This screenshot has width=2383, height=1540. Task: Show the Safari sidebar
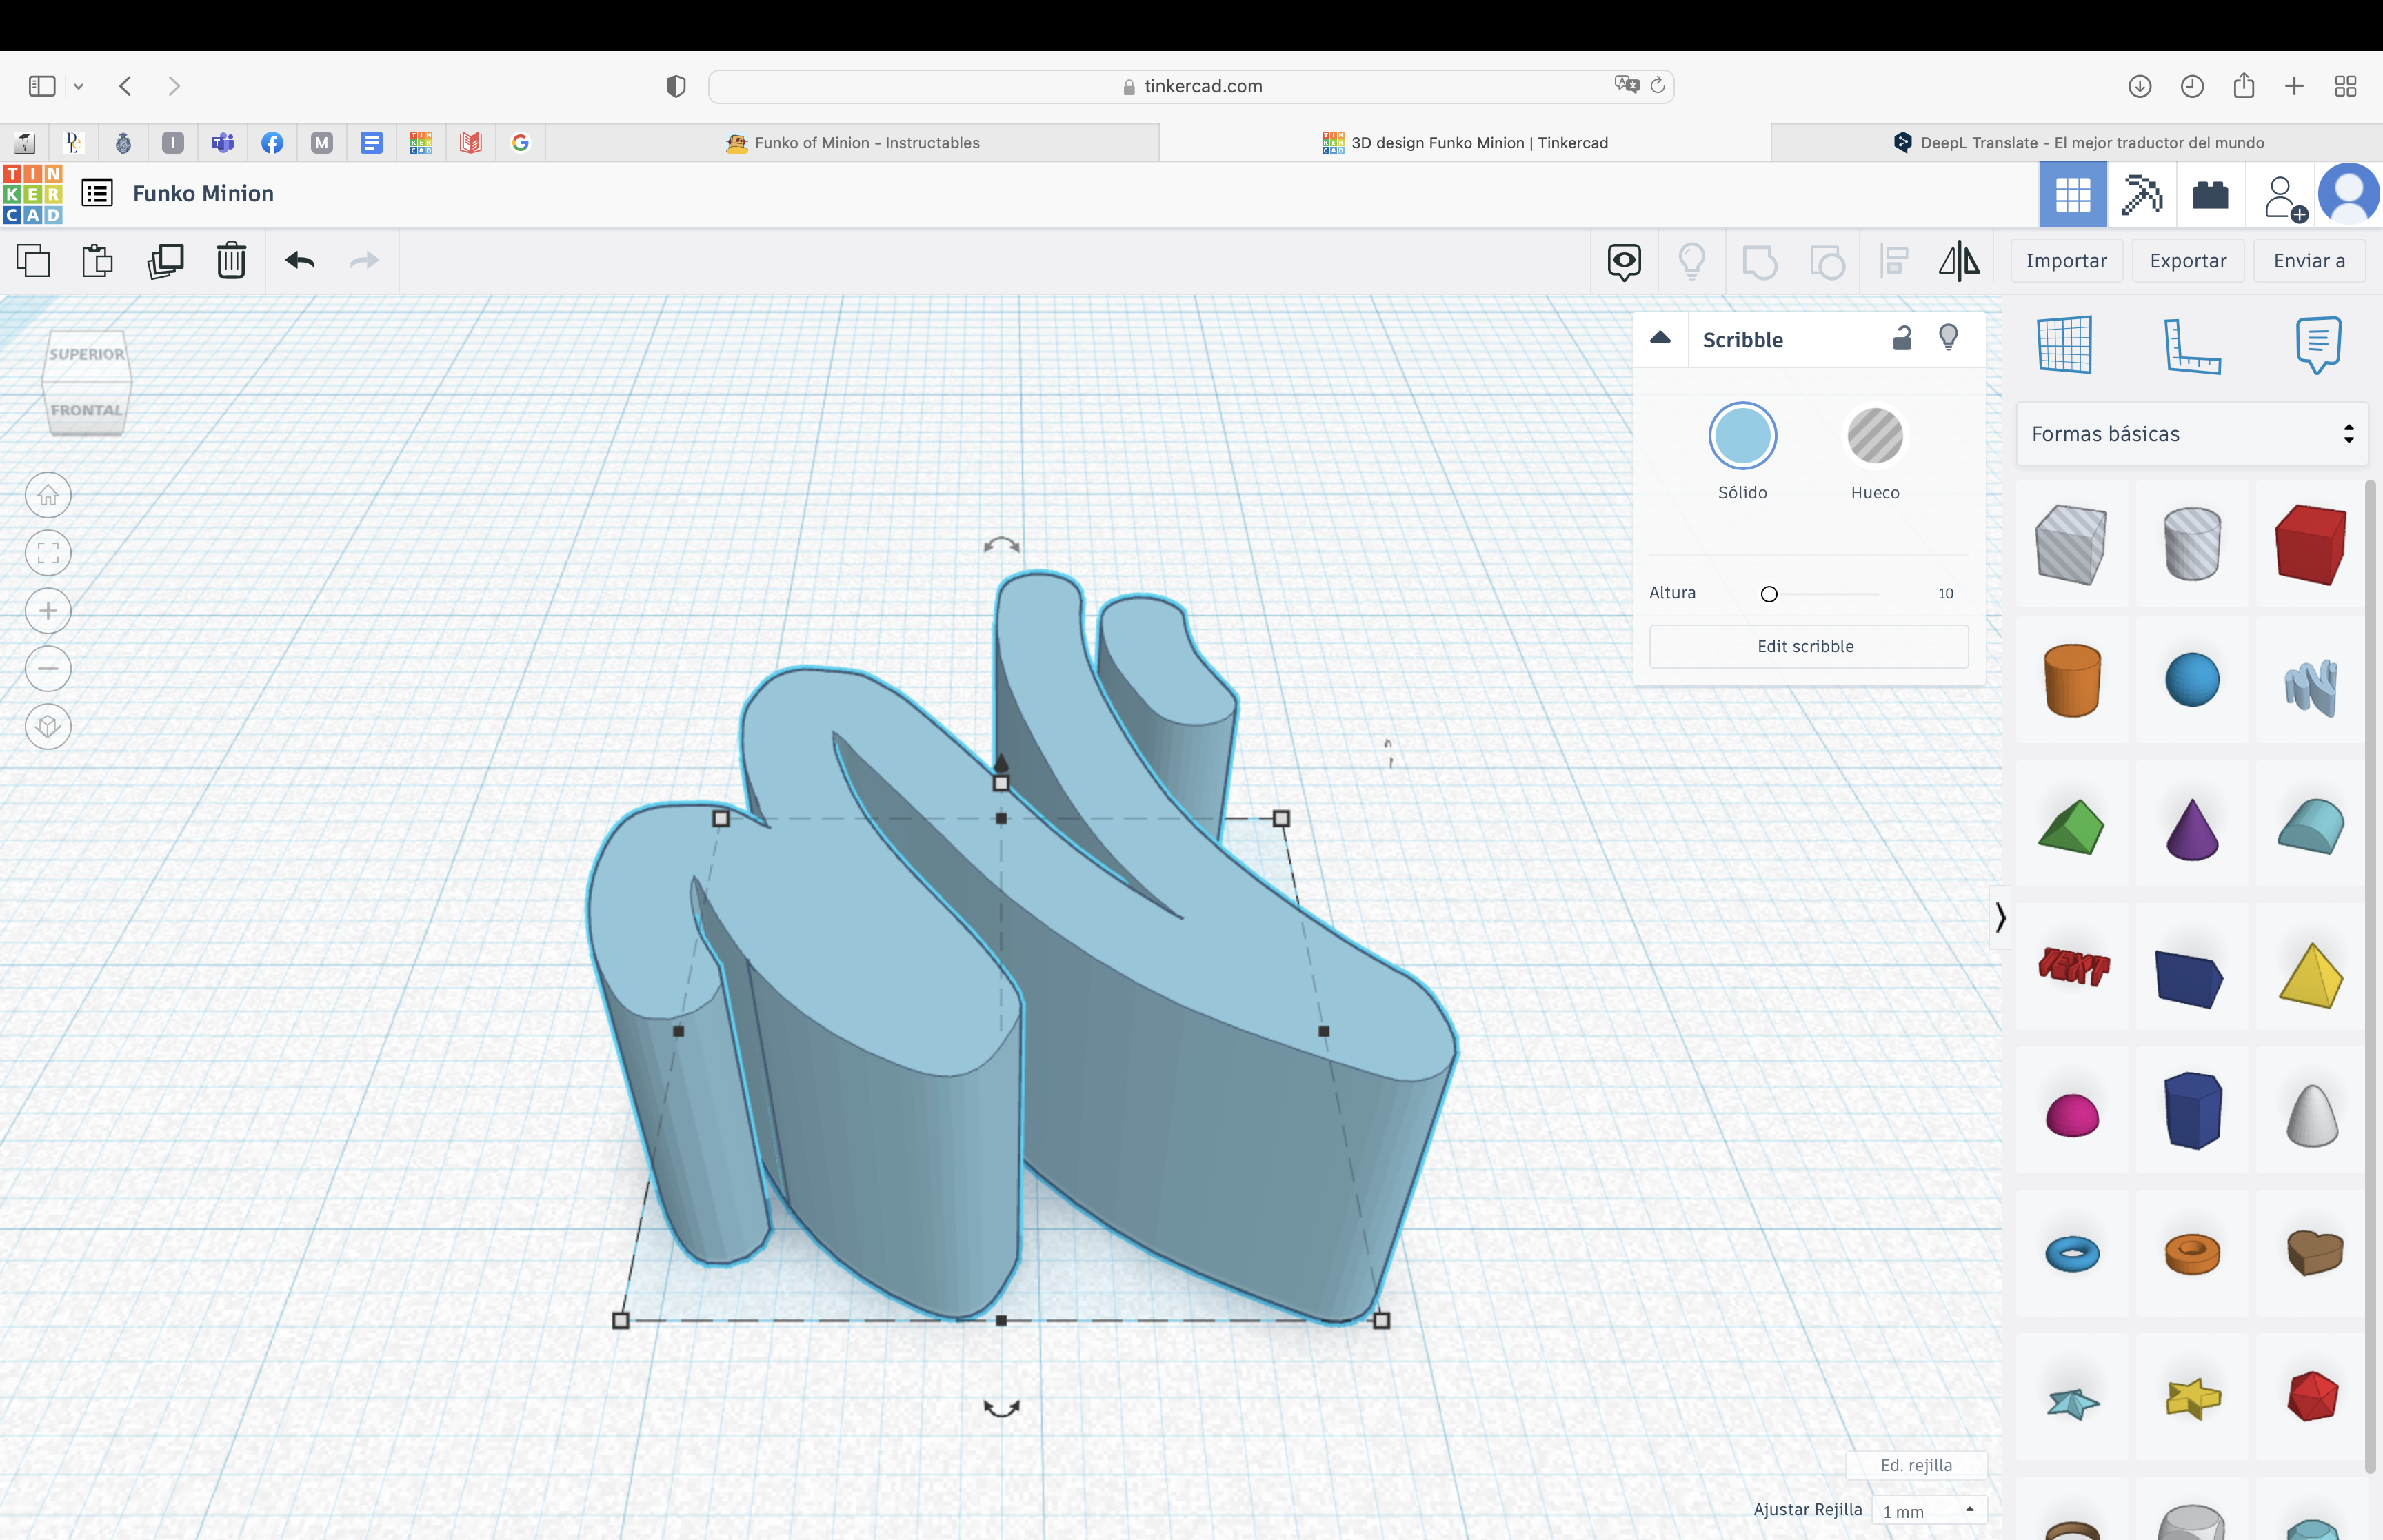(x=42, y=86)
